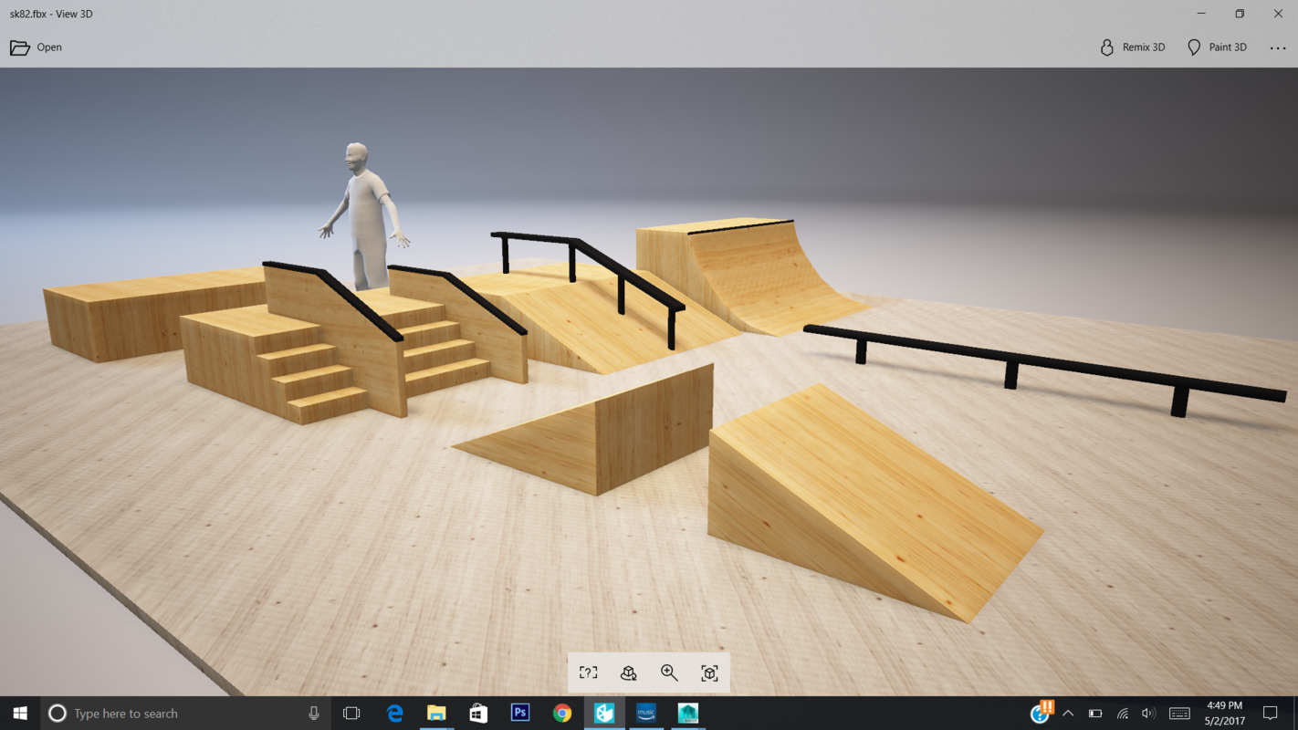Reset the view with the center model icon
Viewport: 1298px width, 730px height.
pyautogui.click(x=710, y=672)
